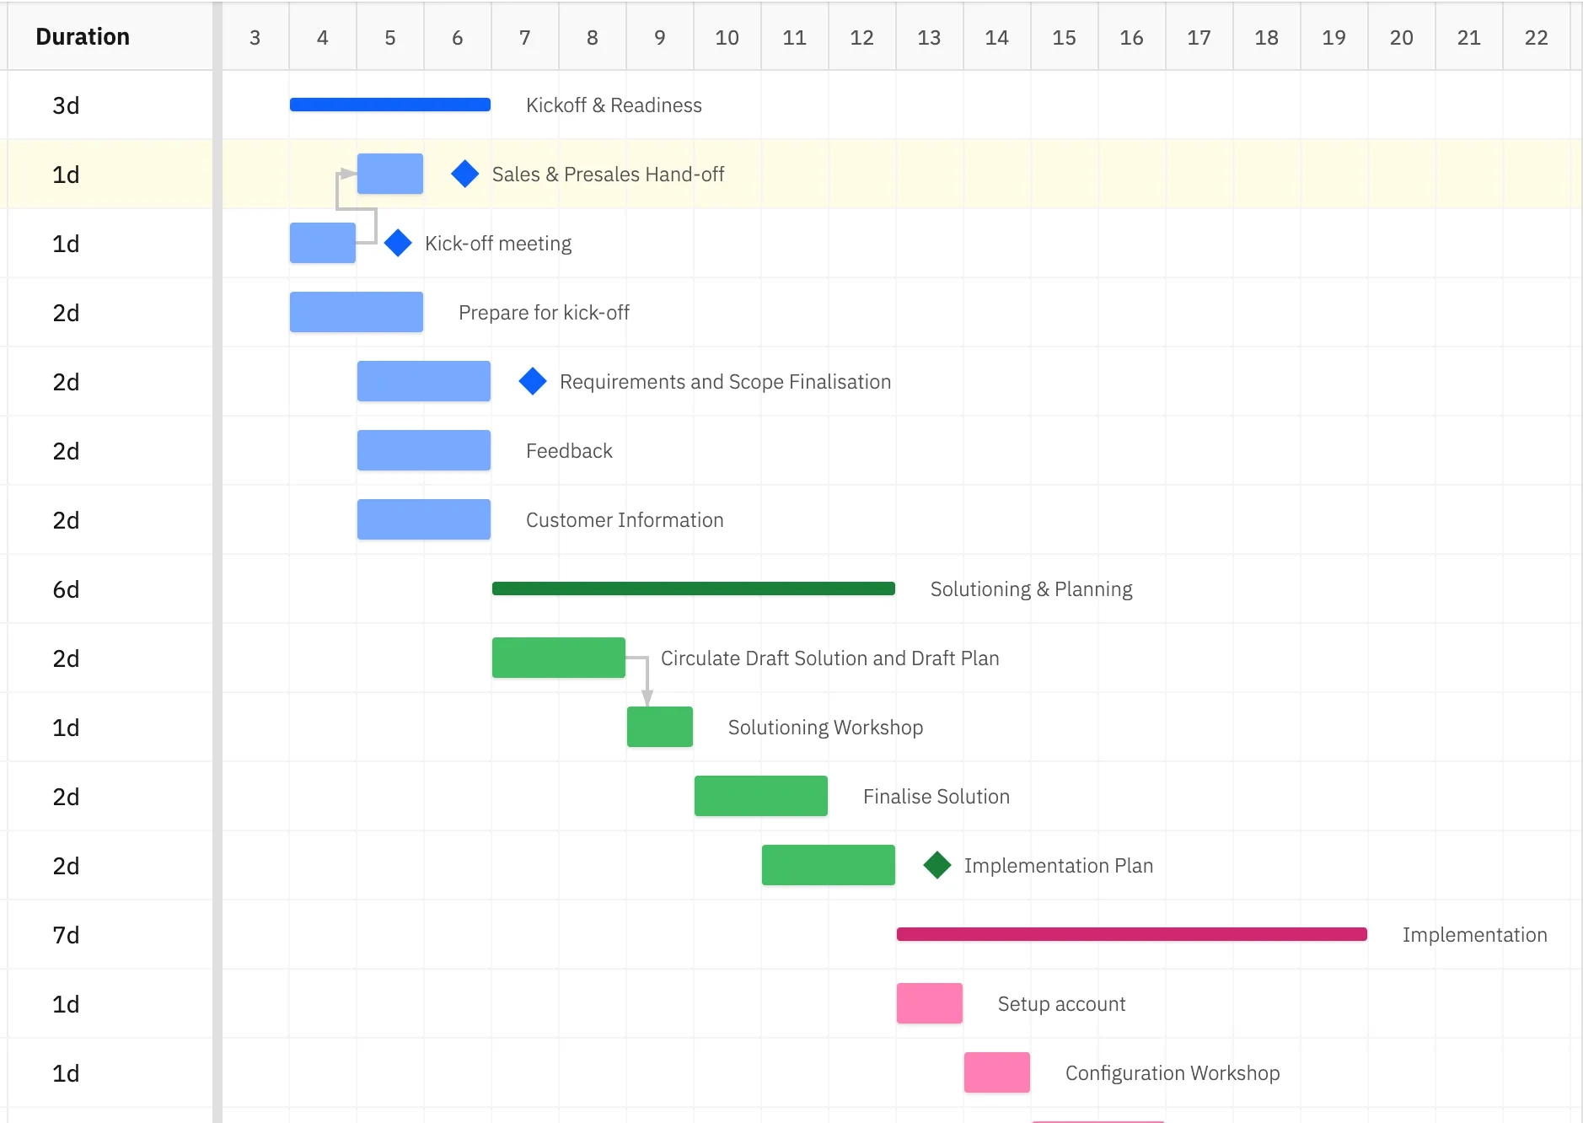Select the green Solutioning & Planning summary bar
The height and width of the screenshot is (1123, 1583).
(693, 588)
